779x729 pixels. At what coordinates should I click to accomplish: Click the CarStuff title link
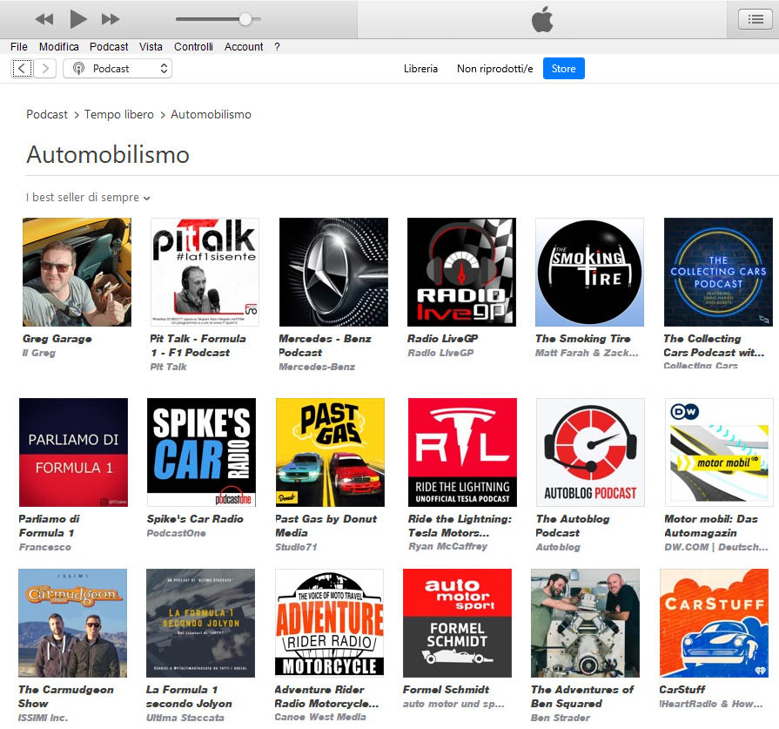click(682, 690)
